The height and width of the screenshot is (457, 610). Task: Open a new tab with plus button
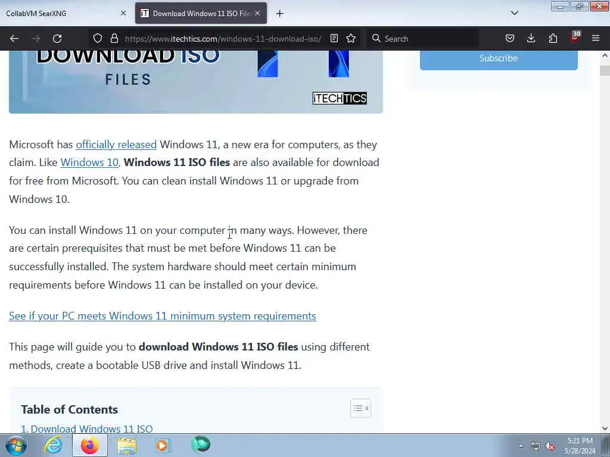(280, 14)
